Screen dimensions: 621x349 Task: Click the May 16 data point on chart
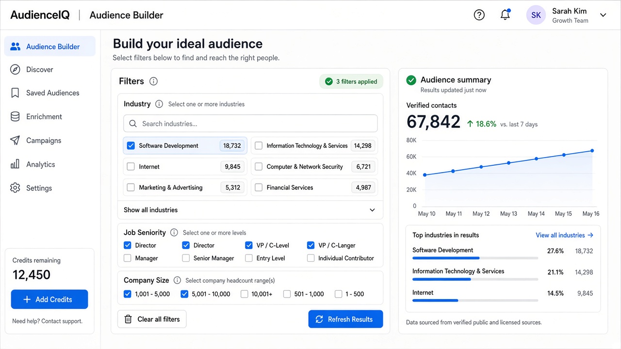(x=592, y=151)
